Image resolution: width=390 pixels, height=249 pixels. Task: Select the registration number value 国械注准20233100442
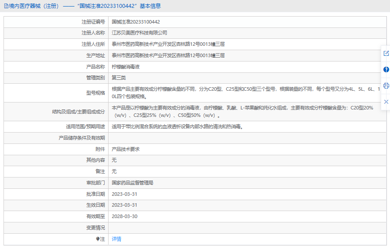point(136,22)
